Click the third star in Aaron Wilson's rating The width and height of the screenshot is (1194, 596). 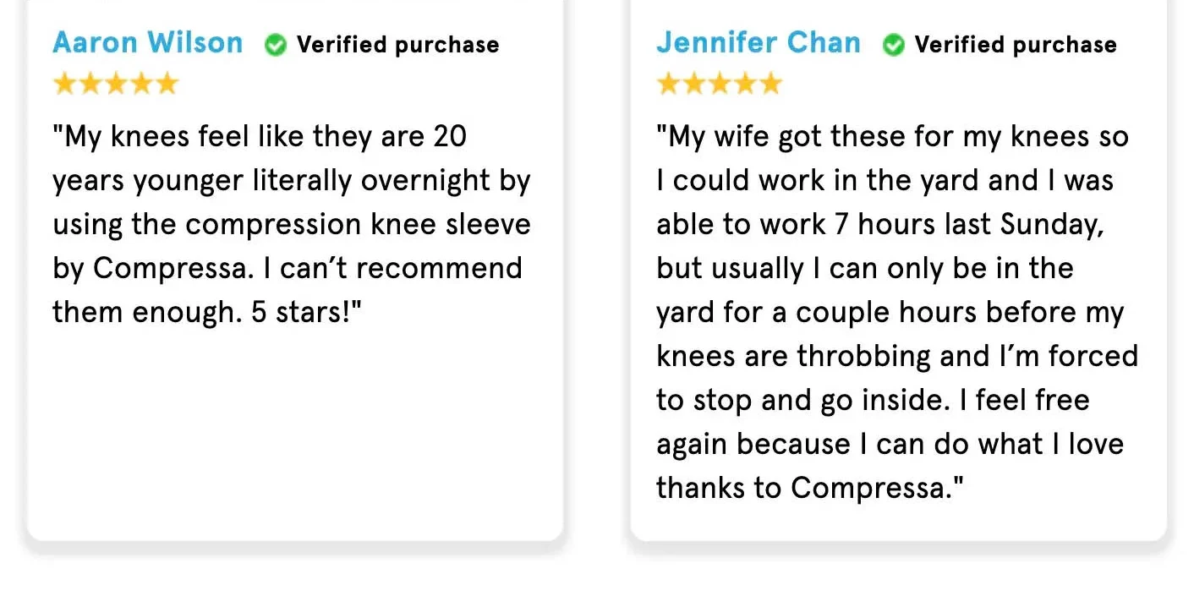tap(116, 84)
